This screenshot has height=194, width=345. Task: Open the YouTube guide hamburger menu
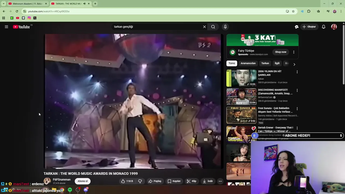6,27
